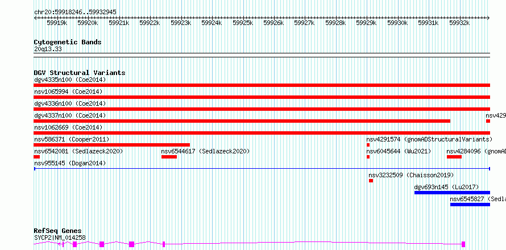The image size is (506, 250).
Task: Select the nsv6545827 variant label
Action: (x=478, y=199)
